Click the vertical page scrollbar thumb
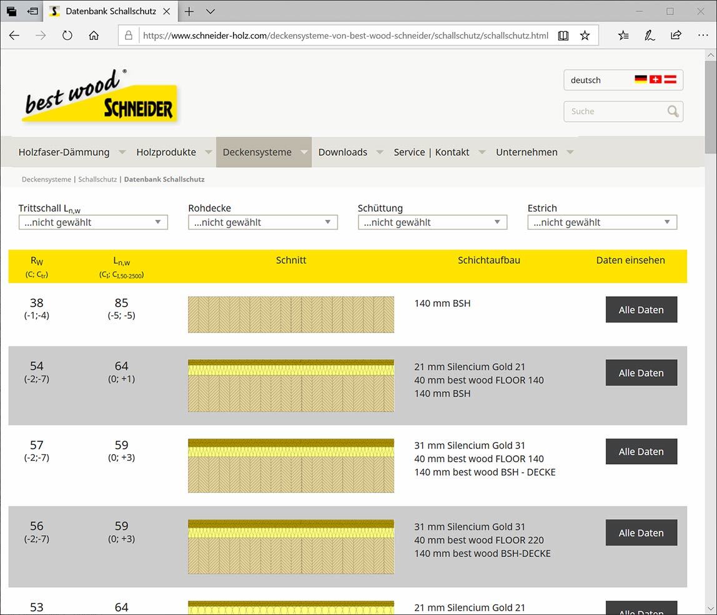The image size is (717, 615). coord(711,107)
